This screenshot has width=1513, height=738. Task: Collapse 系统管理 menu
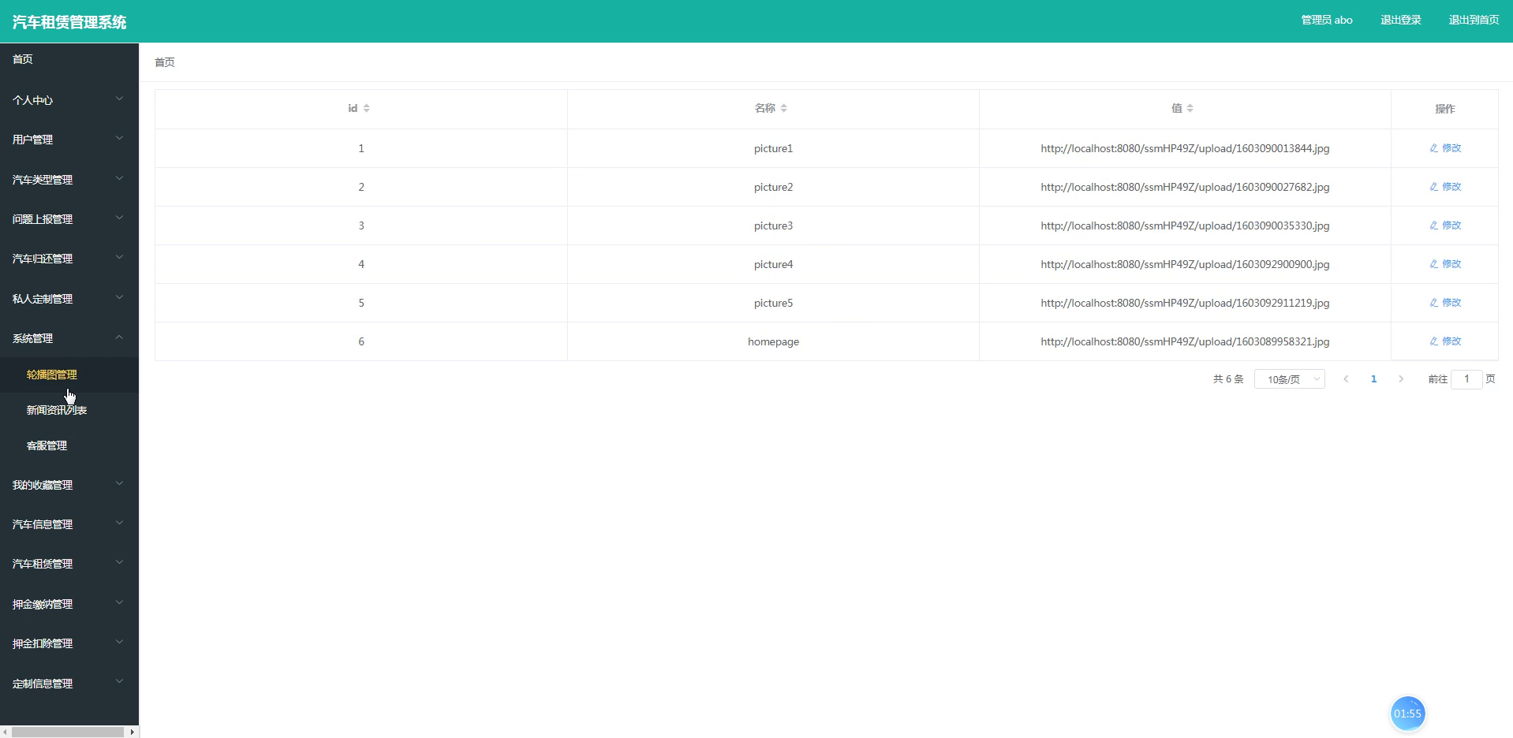(69, 338)
